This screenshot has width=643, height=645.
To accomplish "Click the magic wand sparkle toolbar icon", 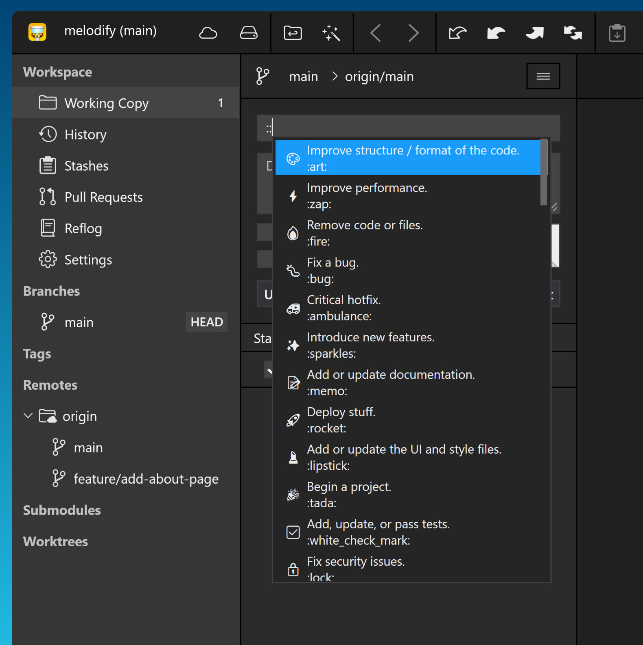I will point(331,33).
